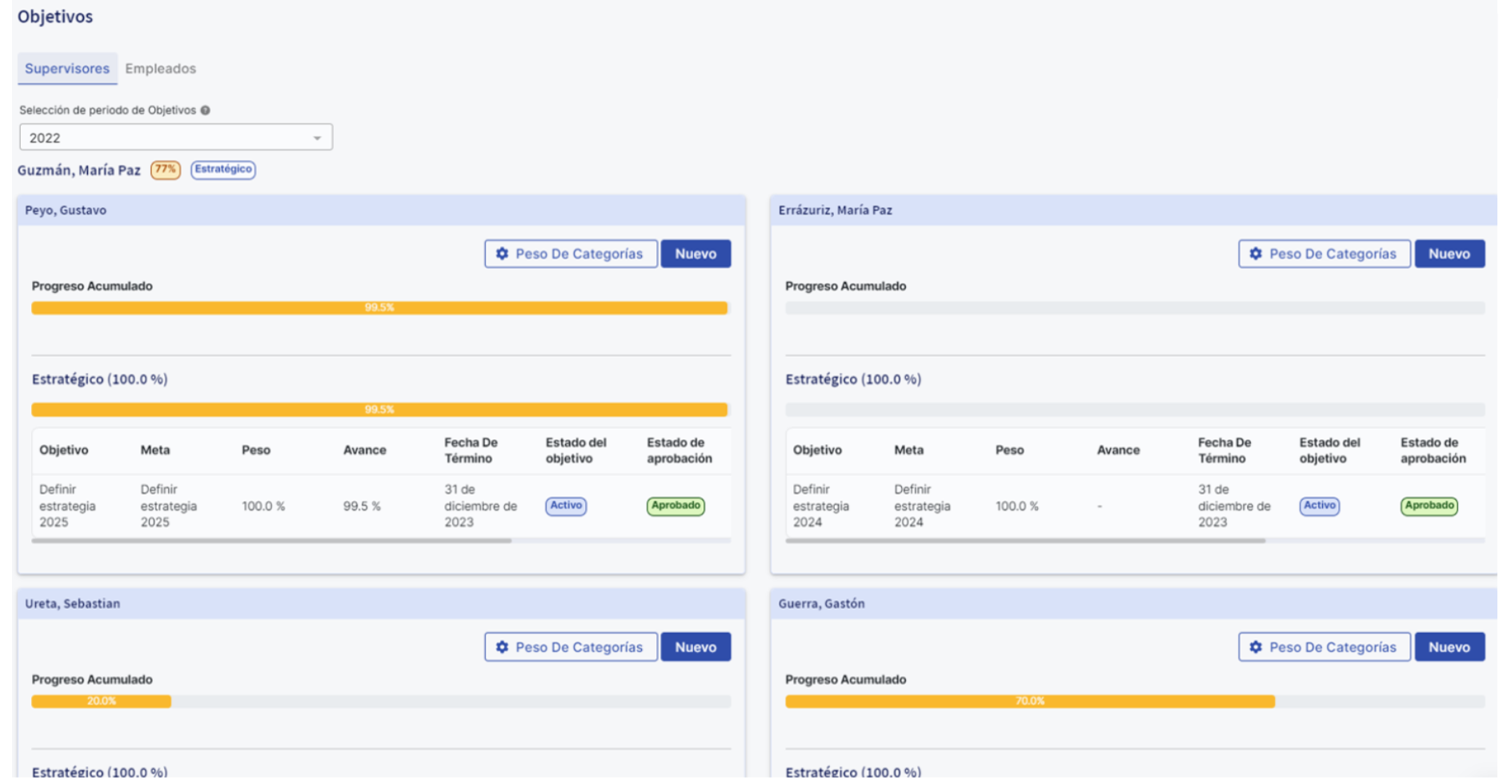
Task: Open the 2022 period dropdown
Action: click(x=175, y=138)
